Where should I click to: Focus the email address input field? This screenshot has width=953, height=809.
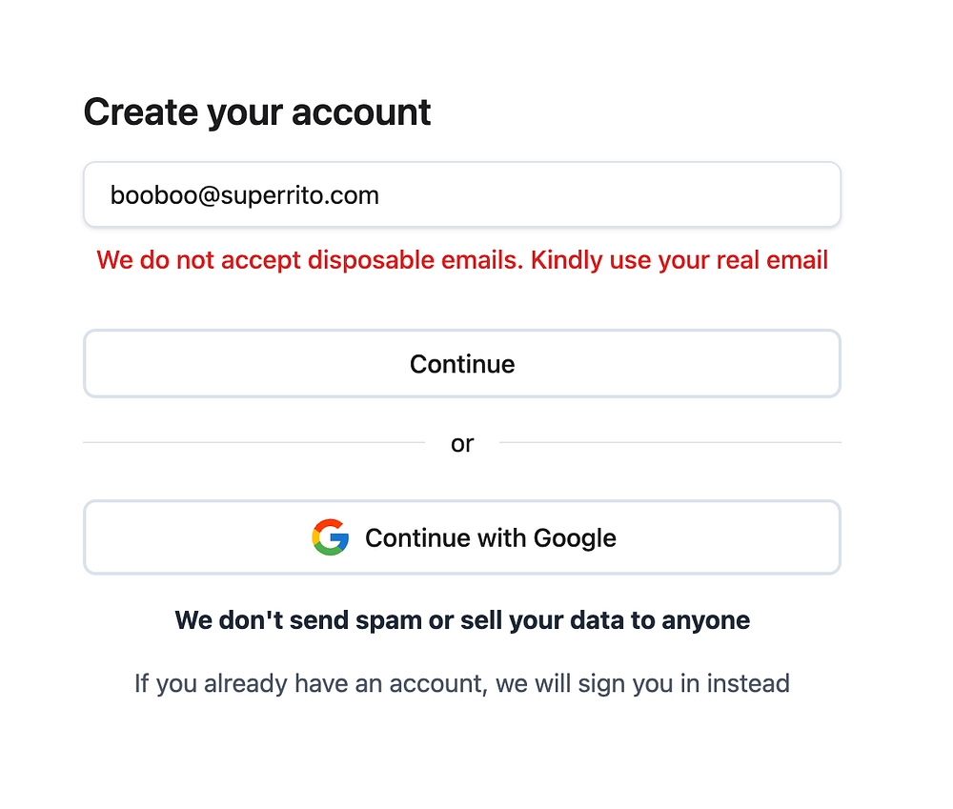[x=462, y=195]
